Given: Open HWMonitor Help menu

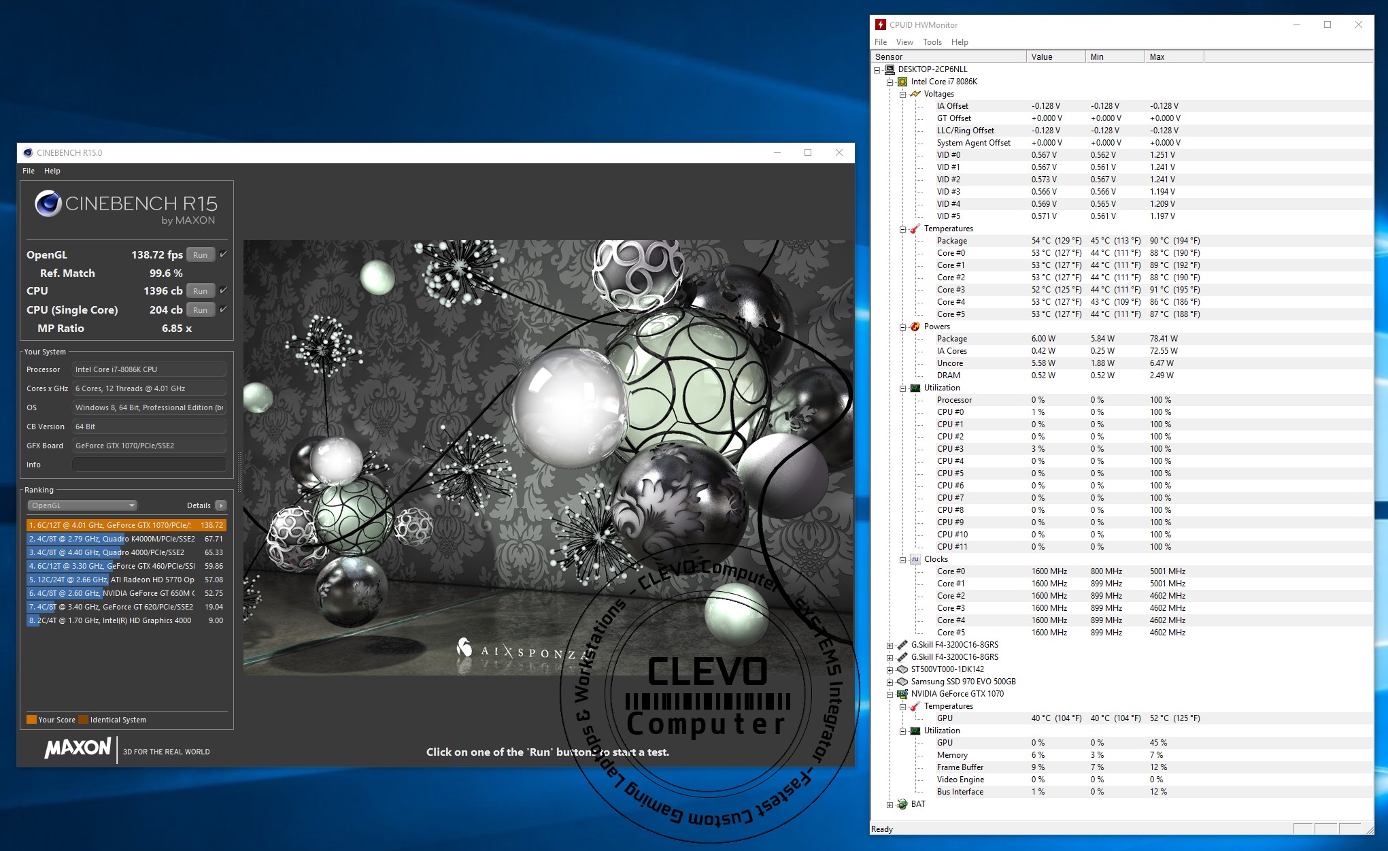Looking at the screenshot, I should [x=960, y=42].
